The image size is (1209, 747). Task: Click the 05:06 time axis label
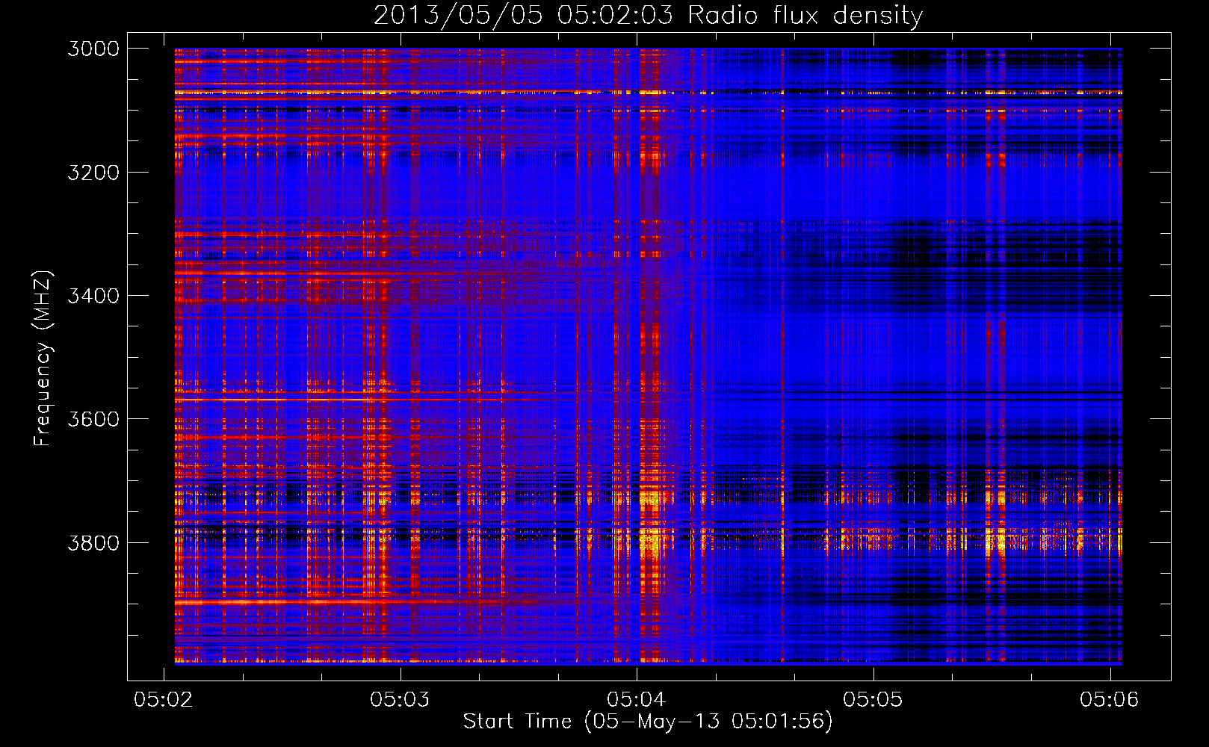click(1110, 699)
